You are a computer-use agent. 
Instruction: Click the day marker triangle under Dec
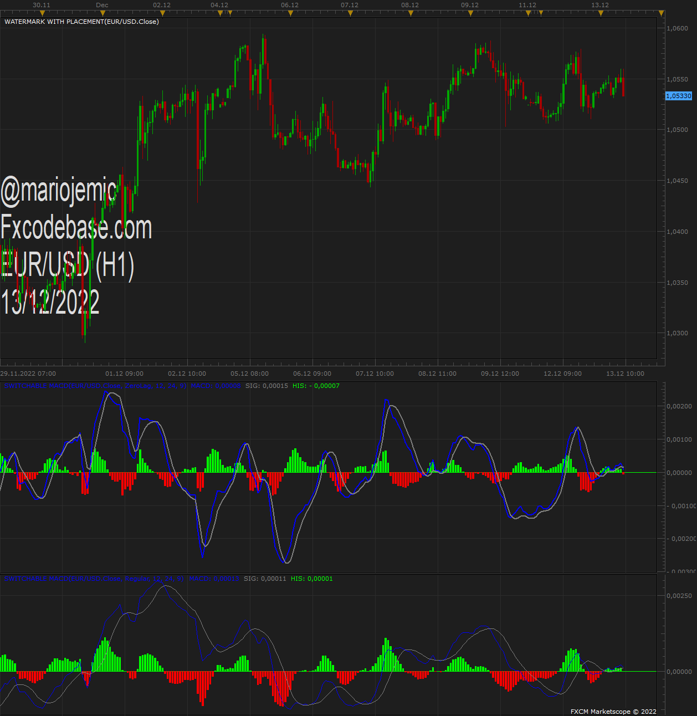pos(102,13)
